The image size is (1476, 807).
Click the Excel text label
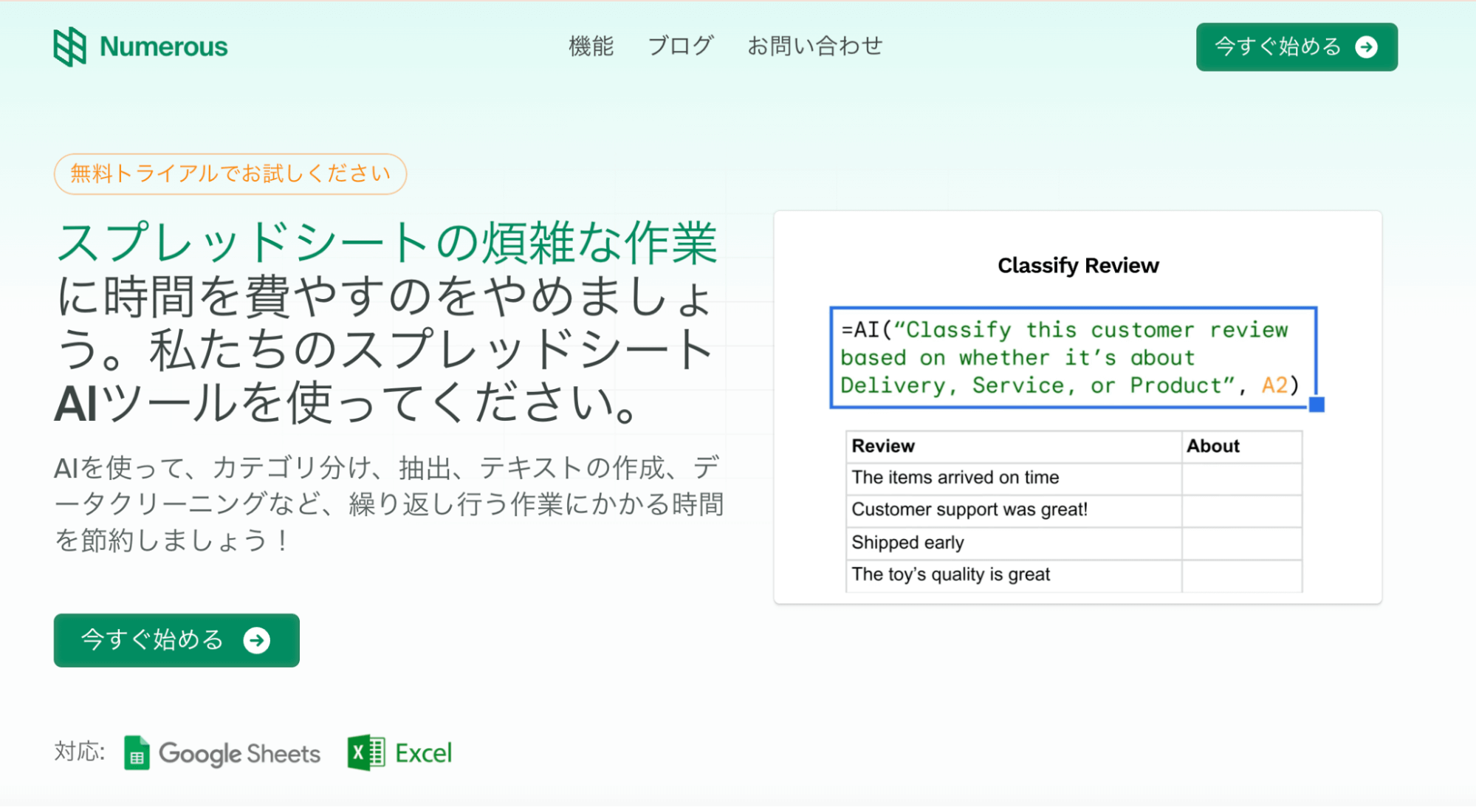423,753
